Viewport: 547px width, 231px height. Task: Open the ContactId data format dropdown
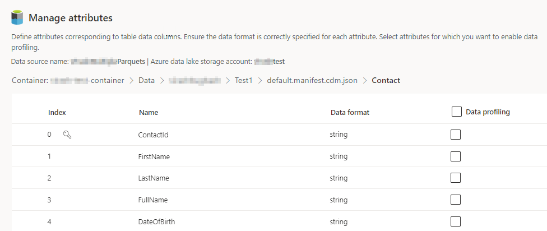pos(339,135)
